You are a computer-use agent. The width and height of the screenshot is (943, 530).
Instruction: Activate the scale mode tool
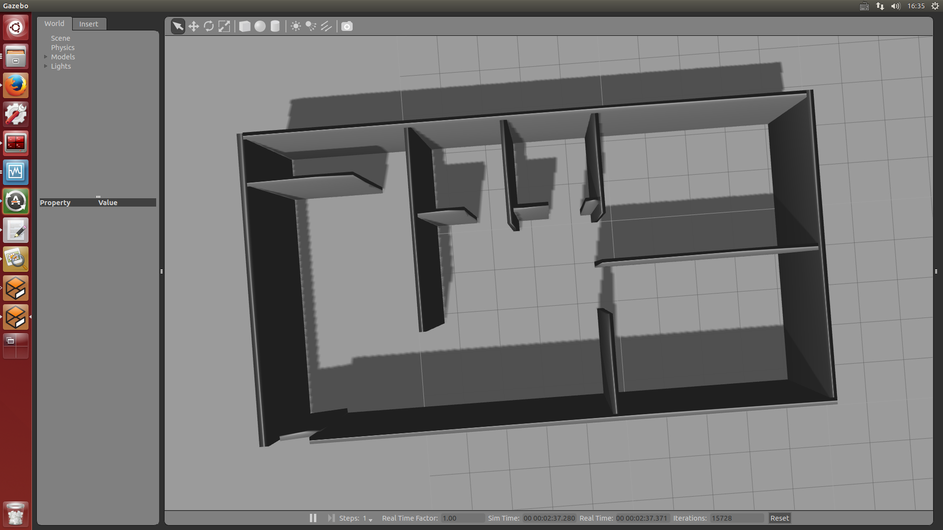coord(224,26)
